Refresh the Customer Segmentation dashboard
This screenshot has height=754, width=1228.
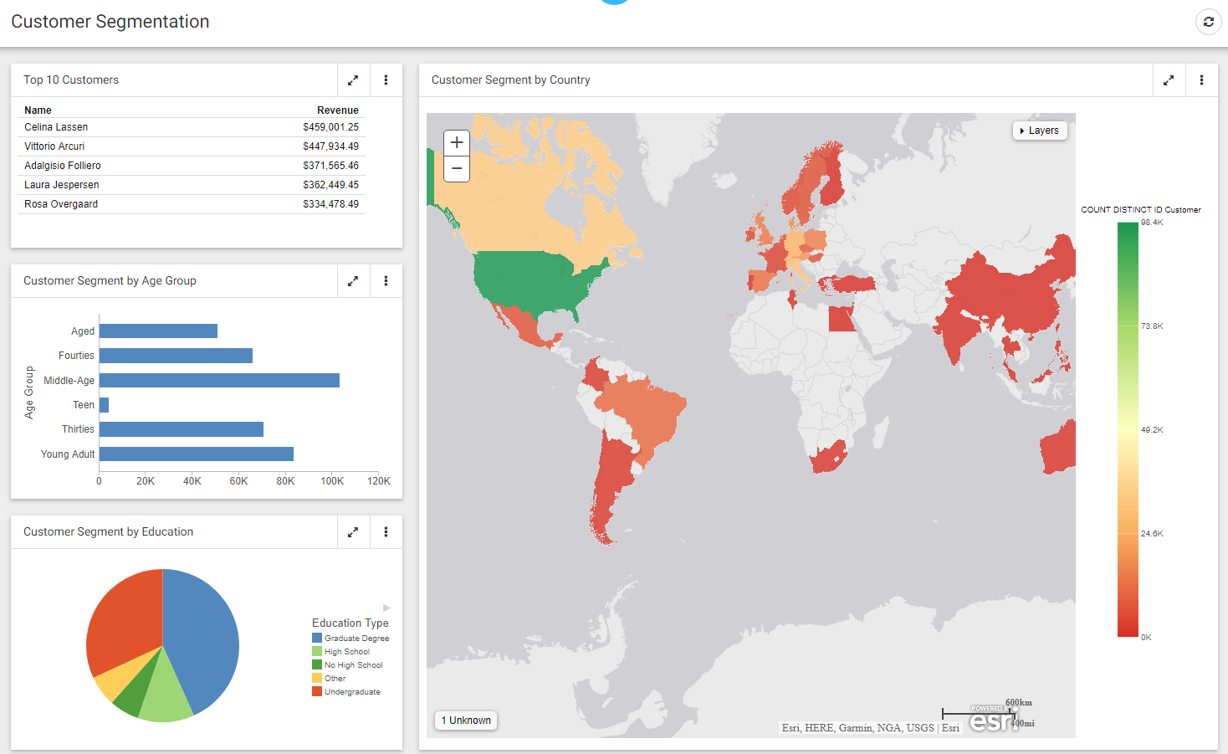tap(1208, 22)
